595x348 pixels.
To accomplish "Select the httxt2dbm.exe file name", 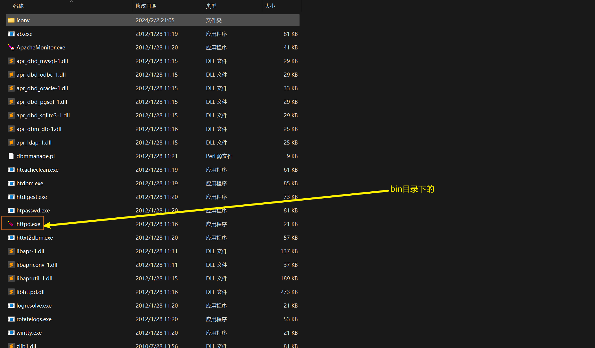I will 35,238.
